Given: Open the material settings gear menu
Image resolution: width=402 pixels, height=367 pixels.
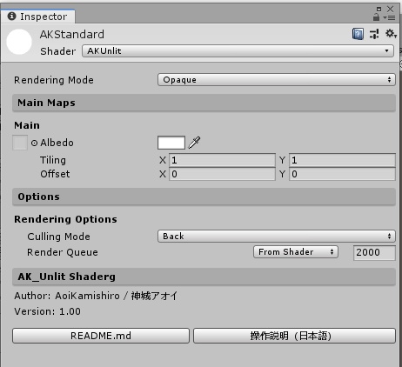Looking at the screenshot, I should (391, 34).
